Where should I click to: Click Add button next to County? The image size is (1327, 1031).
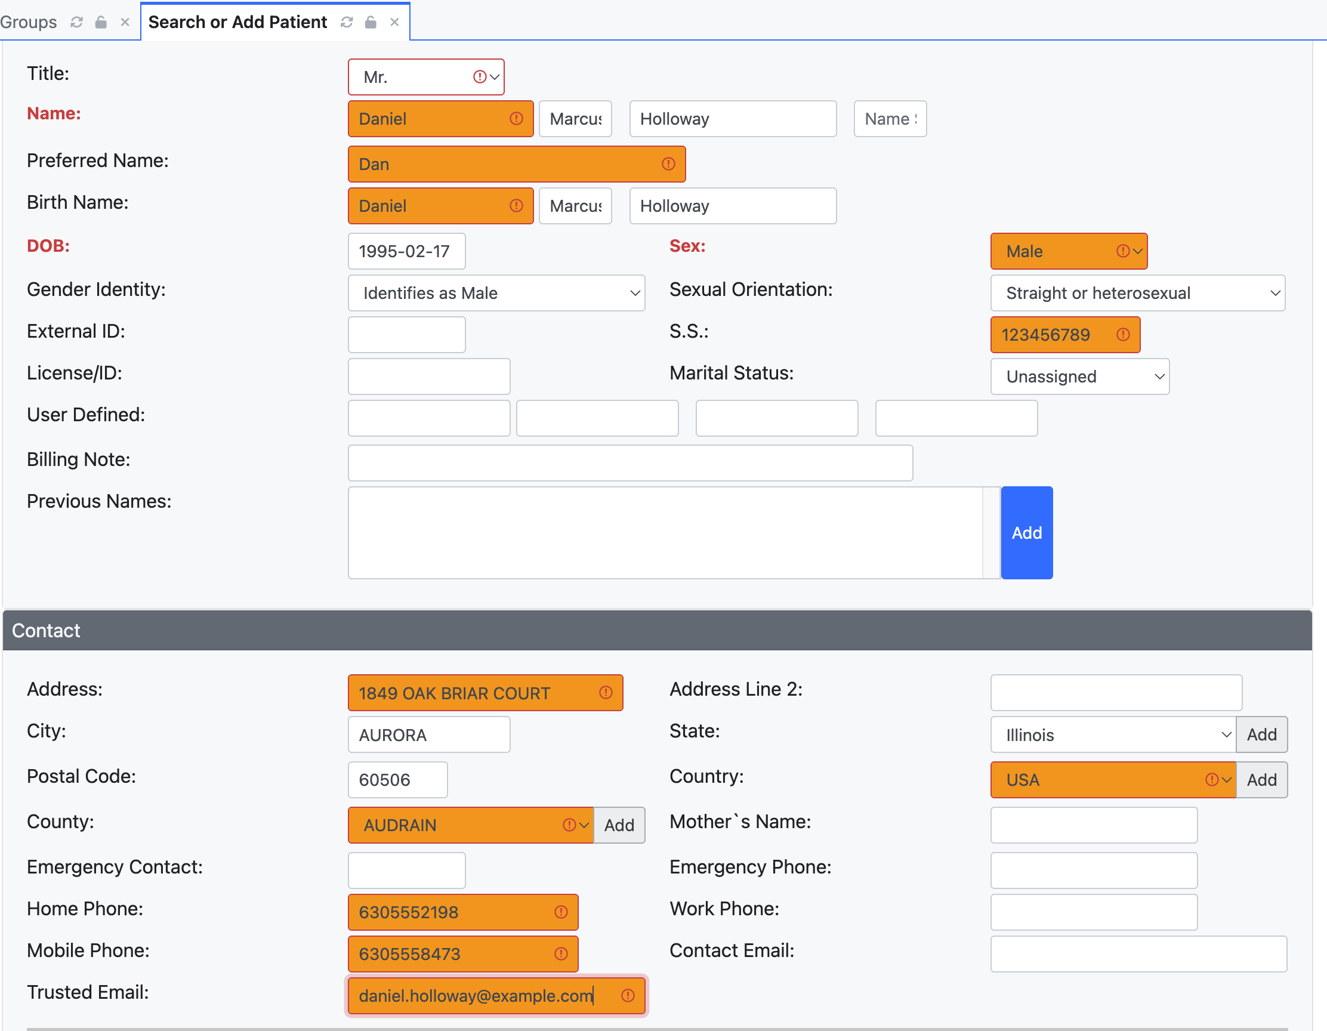[619, 825]
